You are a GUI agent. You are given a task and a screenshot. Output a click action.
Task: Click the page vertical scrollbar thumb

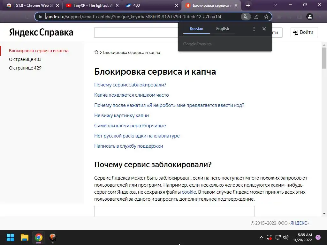coord(324,58)
